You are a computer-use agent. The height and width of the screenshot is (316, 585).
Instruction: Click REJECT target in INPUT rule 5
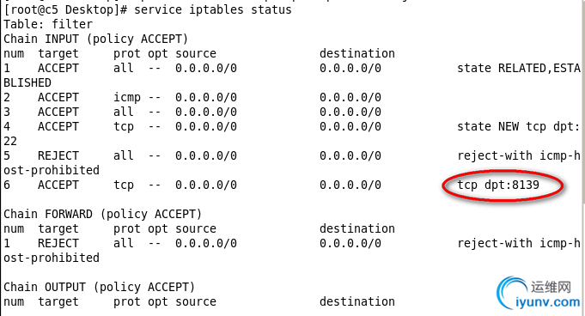58,155
